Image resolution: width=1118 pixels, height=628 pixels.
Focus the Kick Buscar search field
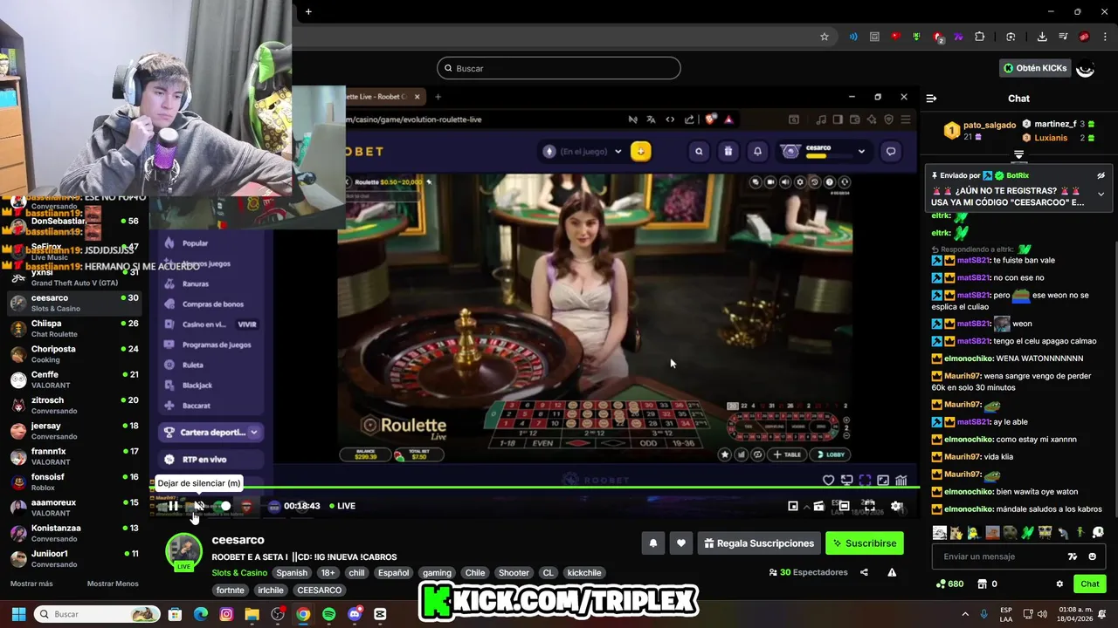point(559,68)
